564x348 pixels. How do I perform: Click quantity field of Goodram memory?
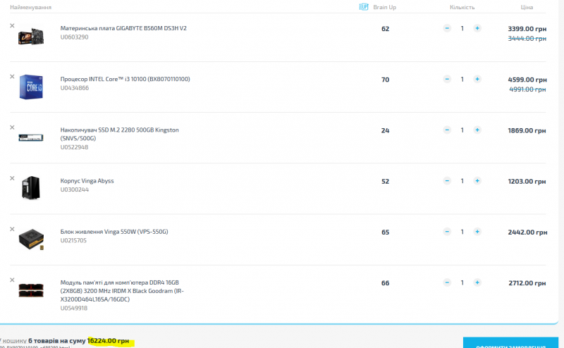[x=462, y=282]
